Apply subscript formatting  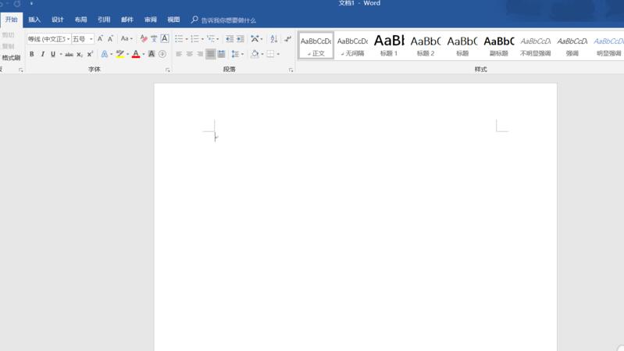[80, 54]
